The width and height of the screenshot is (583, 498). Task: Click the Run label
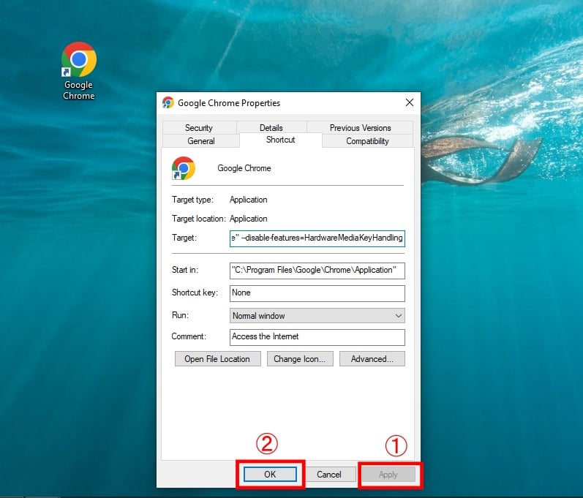click(x=180, y=315)
